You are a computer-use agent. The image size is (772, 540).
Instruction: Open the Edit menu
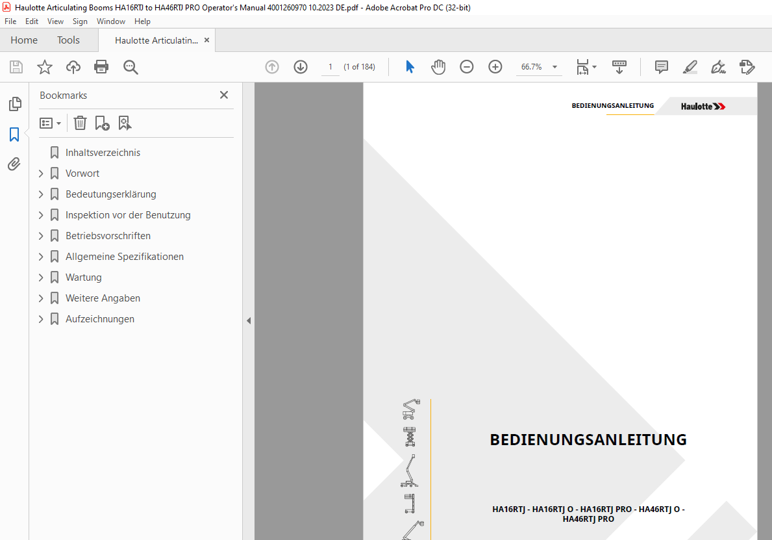pyautogui.click(x=32, y=21)
